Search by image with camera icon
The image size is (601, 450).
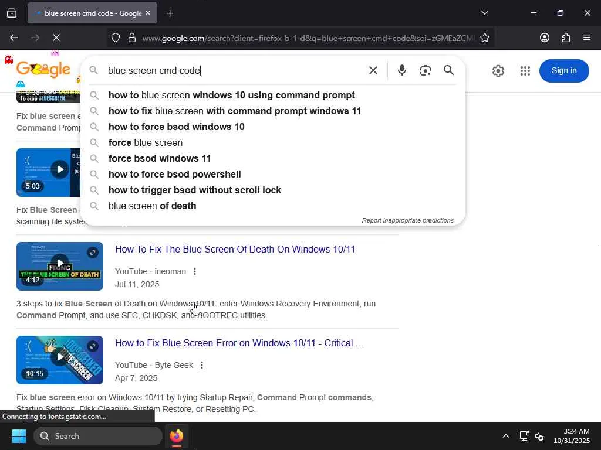(x=425, y=70)
